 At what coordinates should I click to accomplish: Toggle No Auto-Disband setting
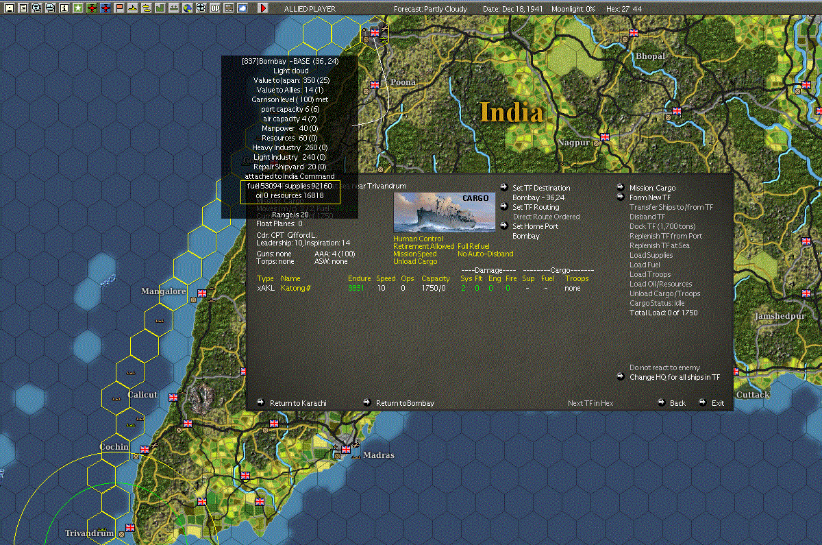point(485,254)
